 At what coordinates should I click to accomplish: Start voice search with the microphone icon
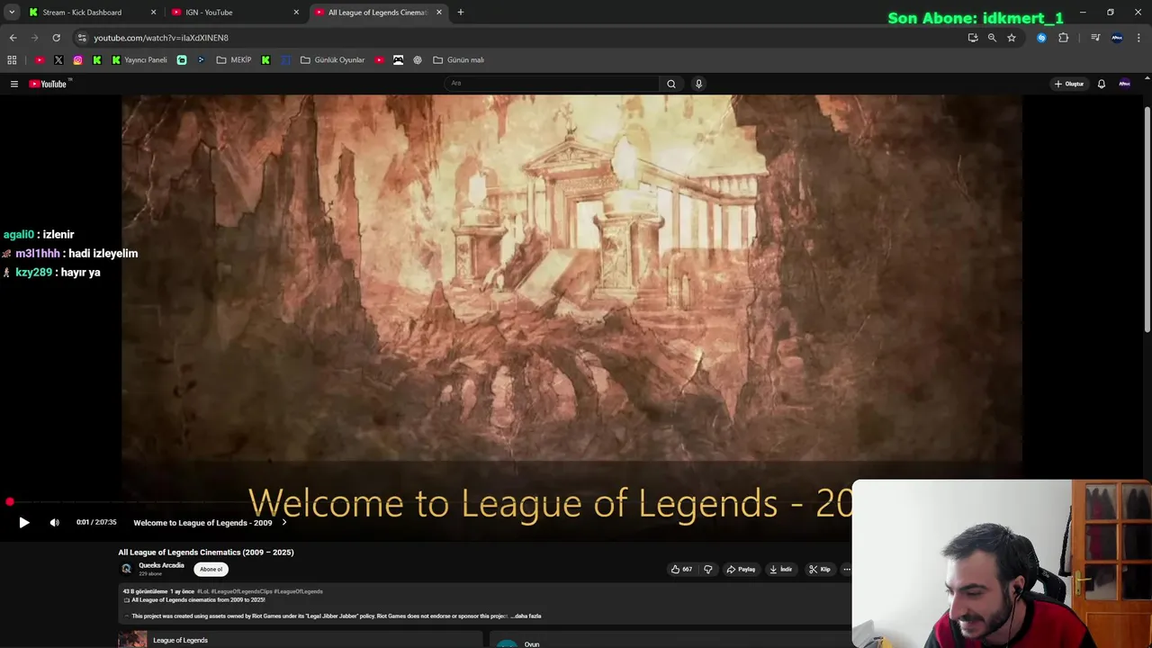[698, 84]
